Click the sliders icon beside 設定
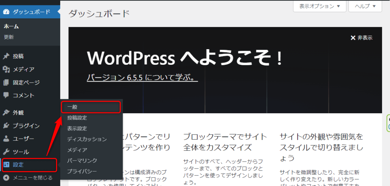Screen dimensions: 390x186 click(7, 165)
